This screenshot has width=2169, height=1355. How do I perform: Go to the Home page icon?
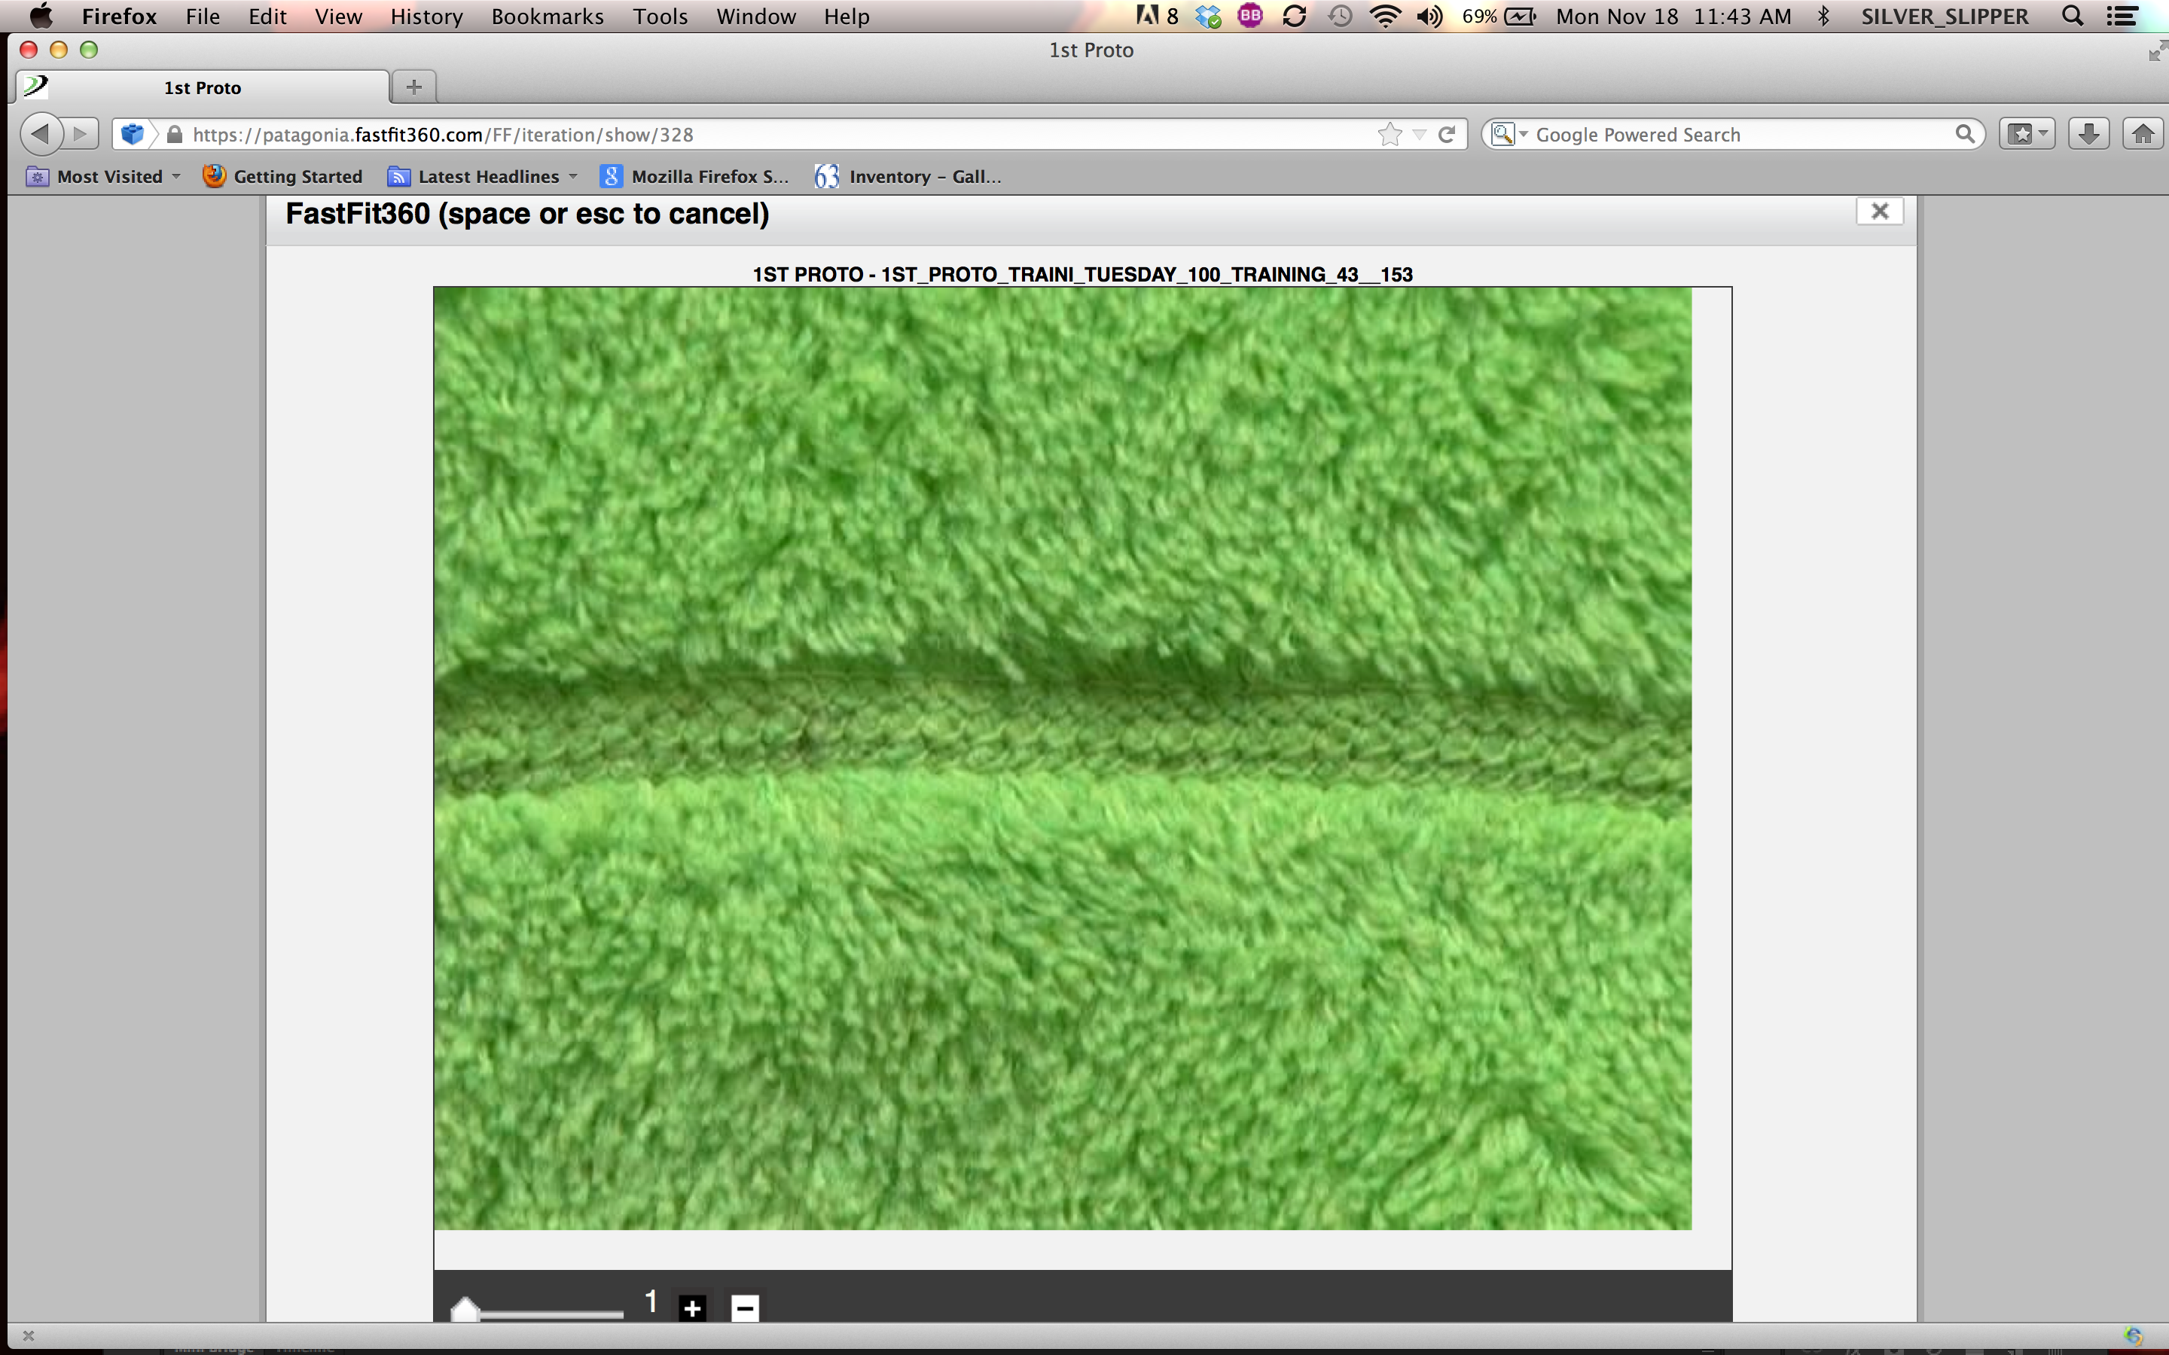(x=2143, y=135)
